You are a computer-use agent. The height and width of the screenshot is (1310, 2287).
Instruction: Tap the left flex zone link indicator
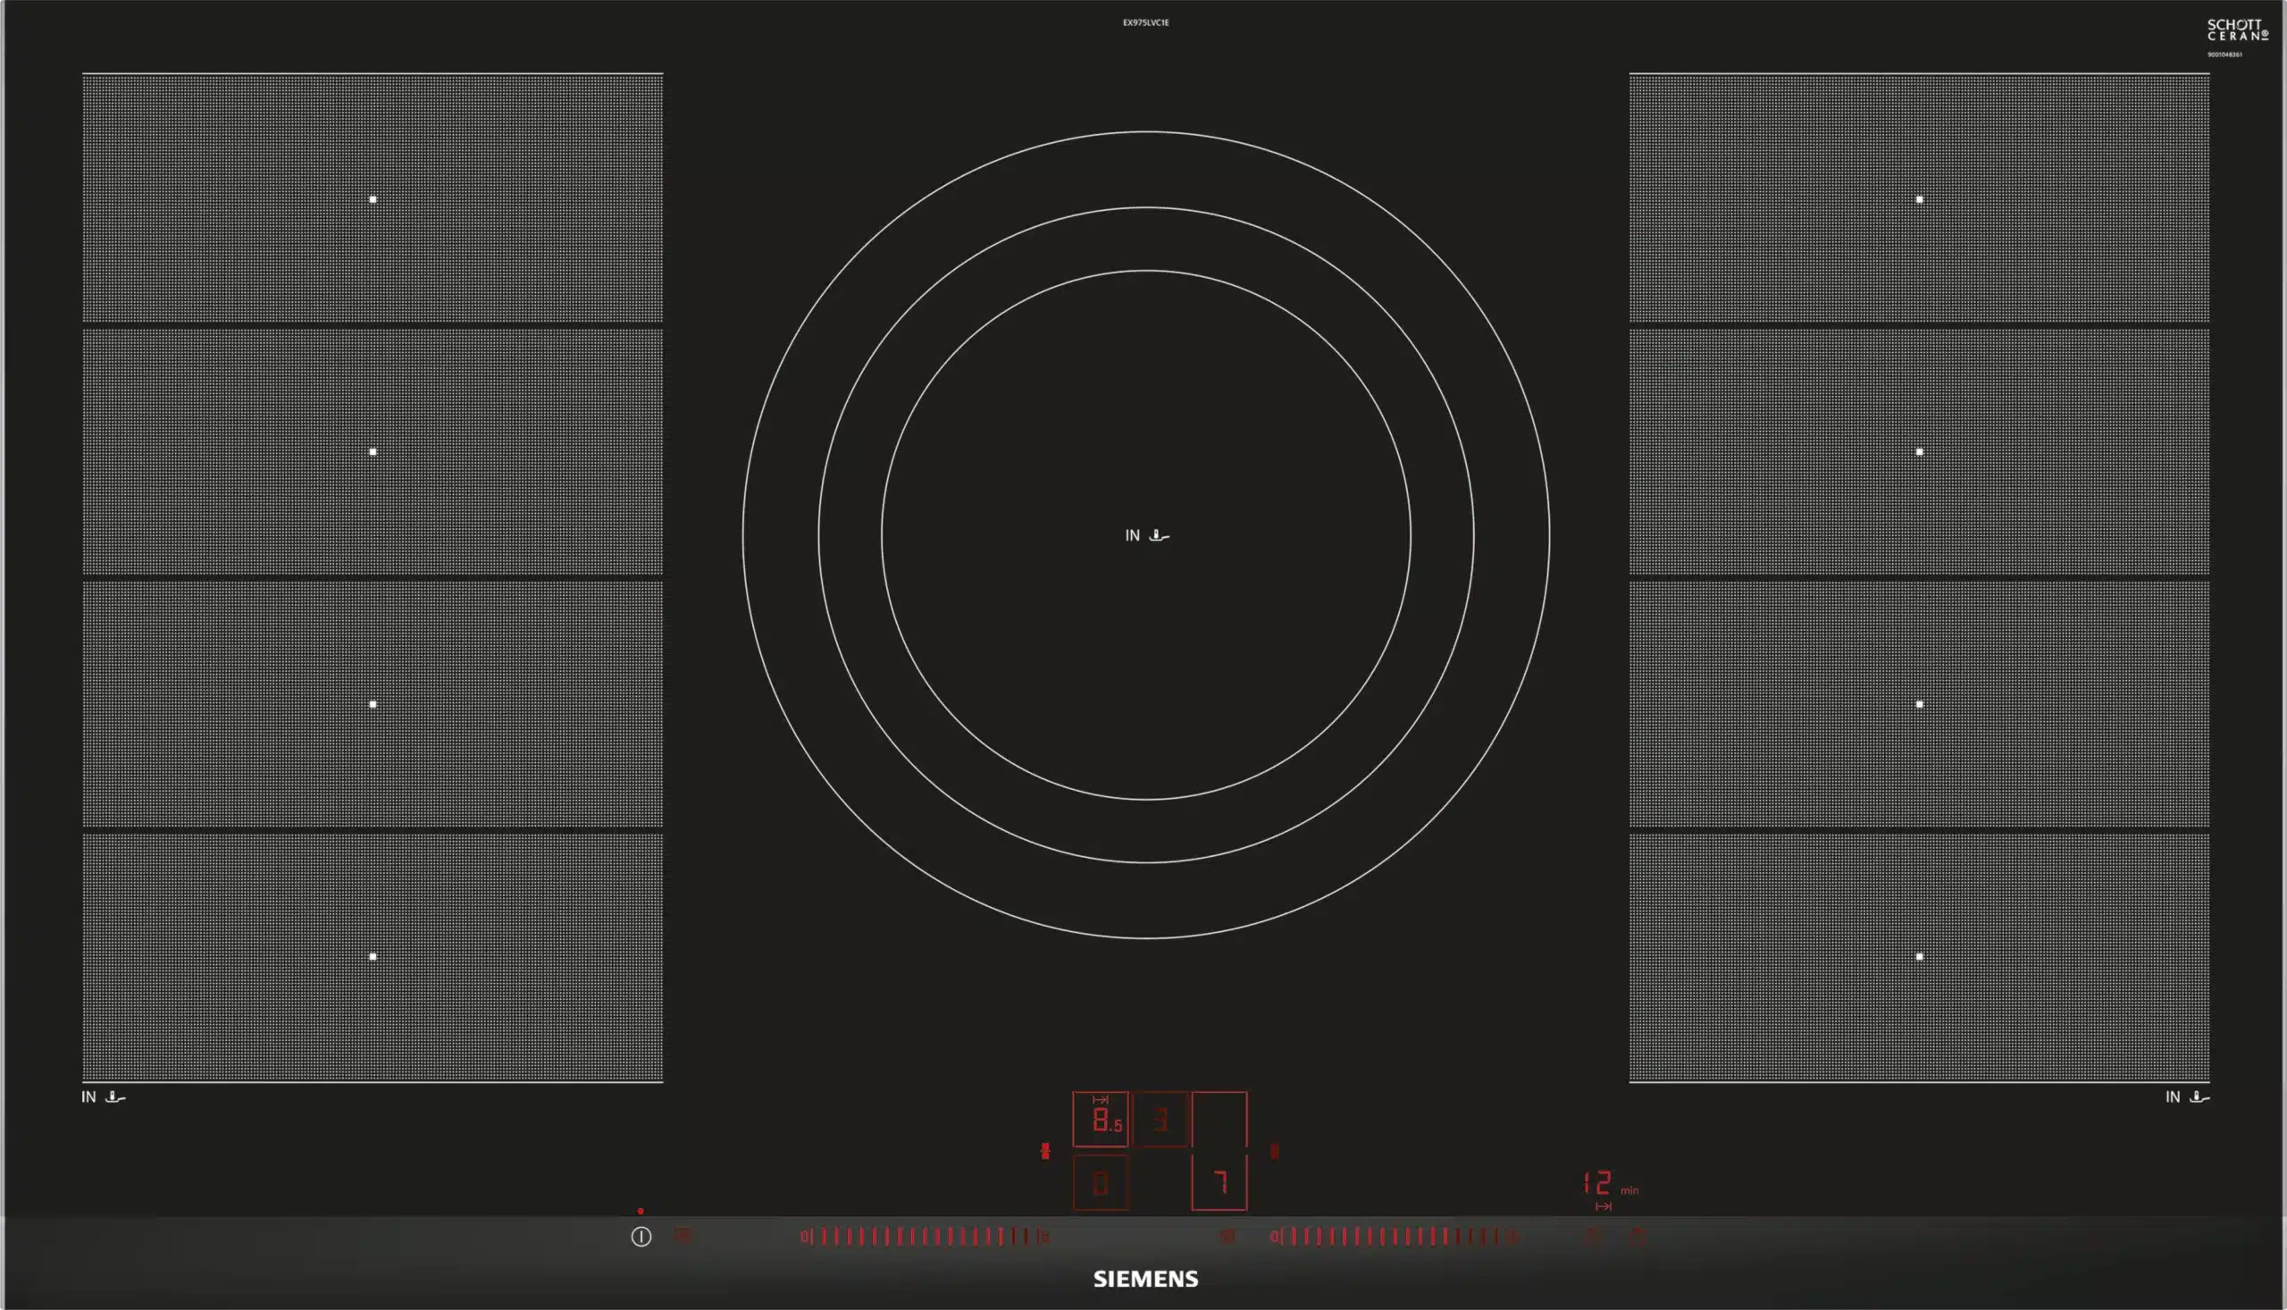tap(1045, 1151)
